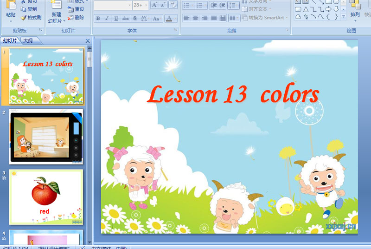Toggle center text alignment
Viewport: 371px width, 249px height.
click(195, 18)
